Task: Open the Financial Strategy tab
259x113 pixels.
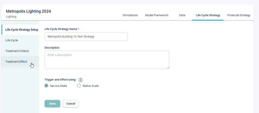Action: 239,15
